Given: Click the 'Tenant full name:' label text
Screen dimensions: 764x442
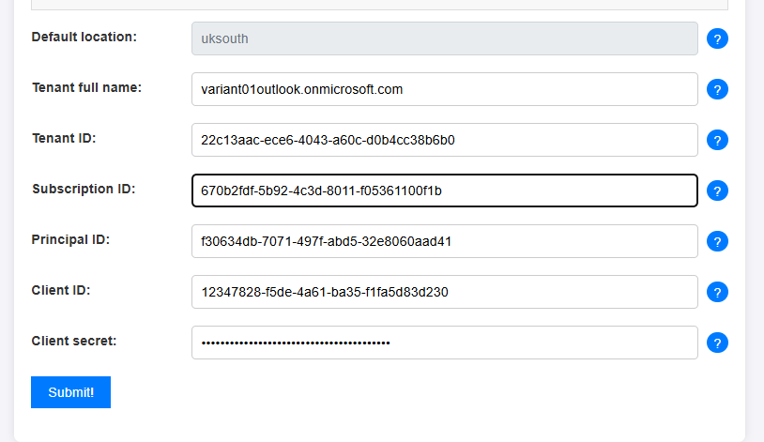Looking at the screenshot, I should coord(86,87).
